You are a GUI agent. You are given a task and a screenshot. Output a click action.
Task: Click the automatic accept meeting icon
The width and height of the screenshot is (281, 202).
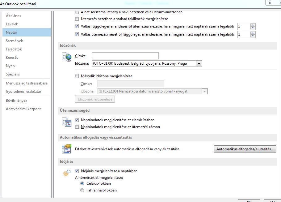(x=67, y=149)
